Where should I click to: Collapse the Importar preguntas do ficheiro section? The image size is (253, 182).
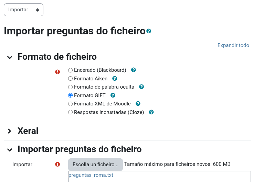click(x=10, y=149)
